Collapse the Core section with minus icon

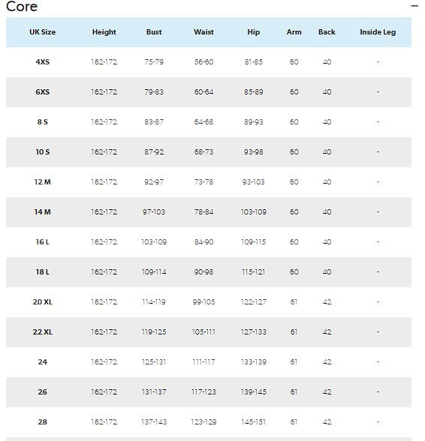[x=414, y=6]
